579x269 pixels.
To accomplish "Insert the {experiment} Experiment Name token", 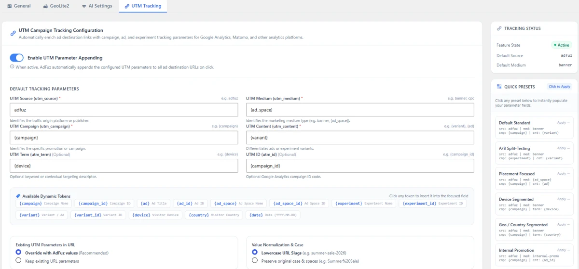I will (364, 204).
